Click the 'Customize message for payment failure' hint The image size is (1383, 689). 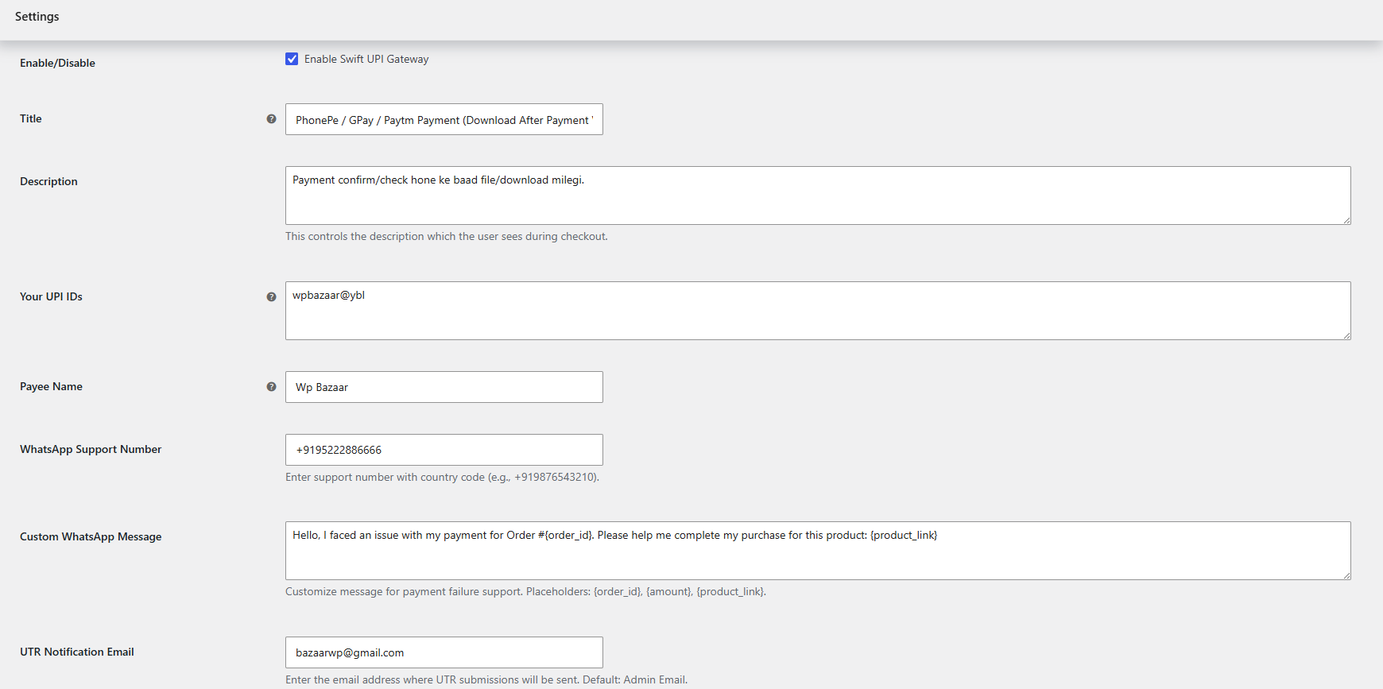[x=526, y=592]
